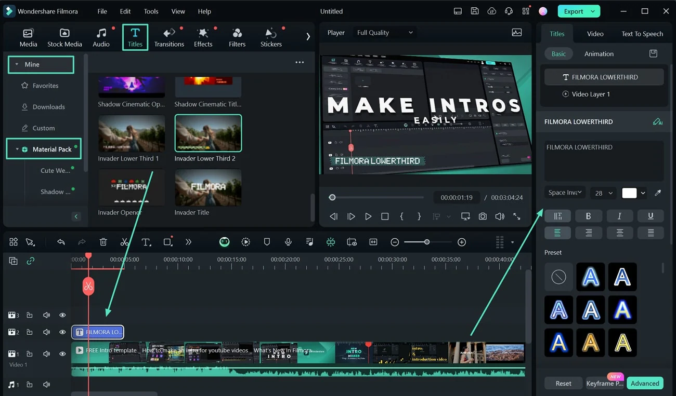Screen dimensions: 676x396
Task: Switch to the Video tab in properties
Action: 595,34
